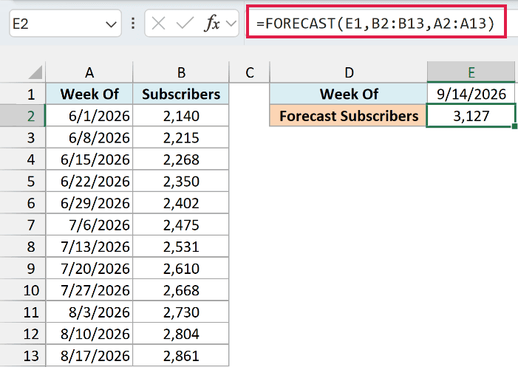Screen dimensions: 518x367
Task: Select cell with date 7/20/2026
Action: click(89, 268)
